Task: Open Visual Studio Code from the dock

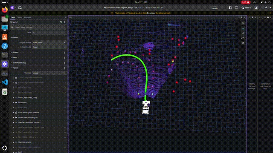Action: click(x=5, y=82)
